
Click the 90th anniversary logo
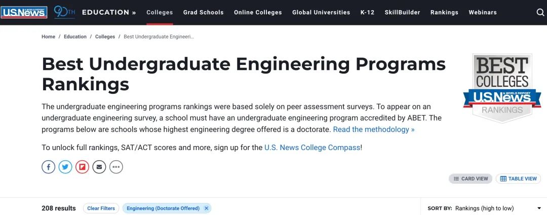pos(64,13)
